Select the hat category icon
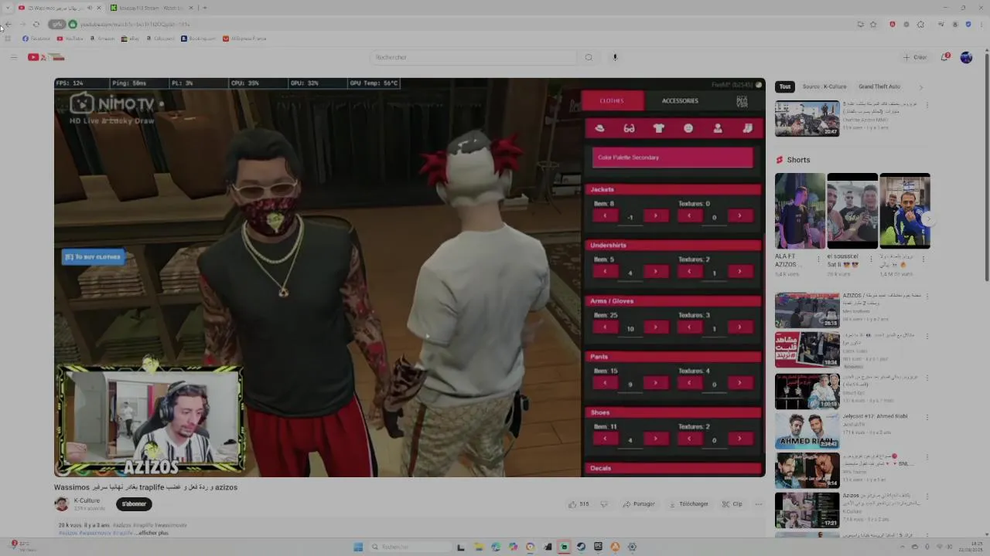 point(599,128)
